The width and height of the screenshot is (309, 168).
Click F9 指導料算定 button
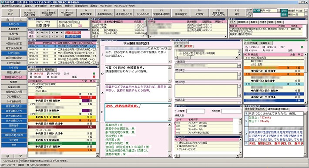click(181, 13)
